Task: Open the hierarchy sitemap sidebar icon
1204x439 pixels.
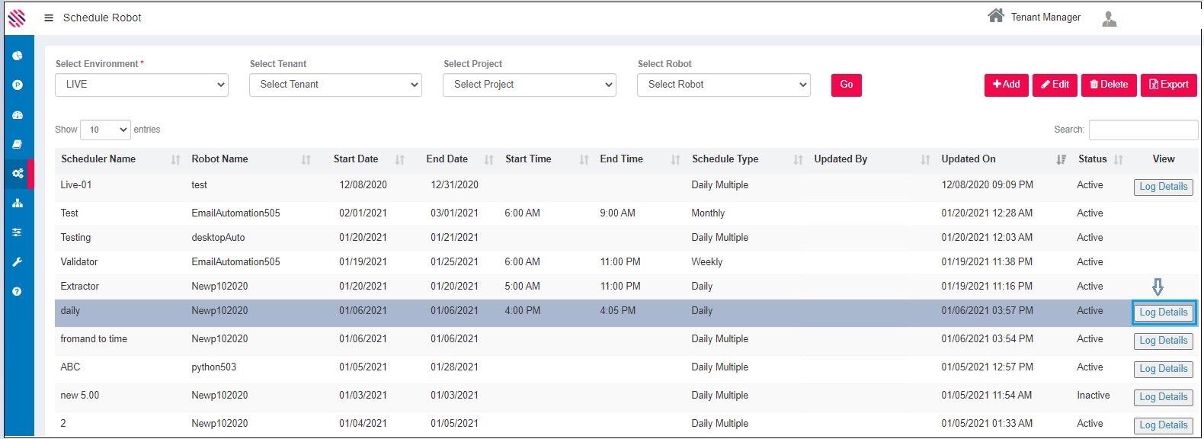Action: pyautogui.click(x=18, y=203)
